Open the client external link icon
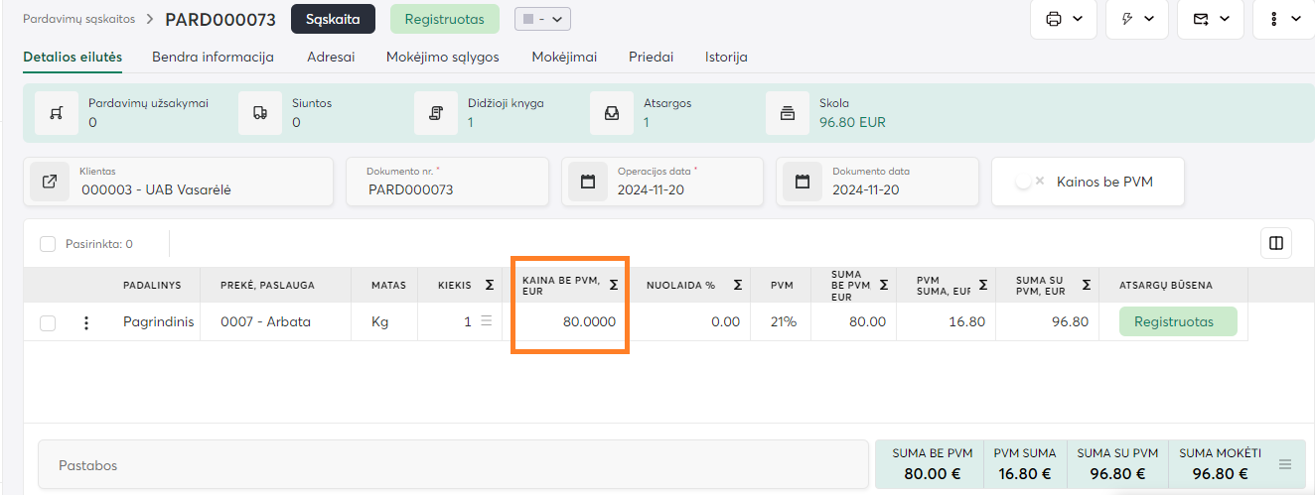The width and height of the screenshot is (1315, 495). [50, 182]
